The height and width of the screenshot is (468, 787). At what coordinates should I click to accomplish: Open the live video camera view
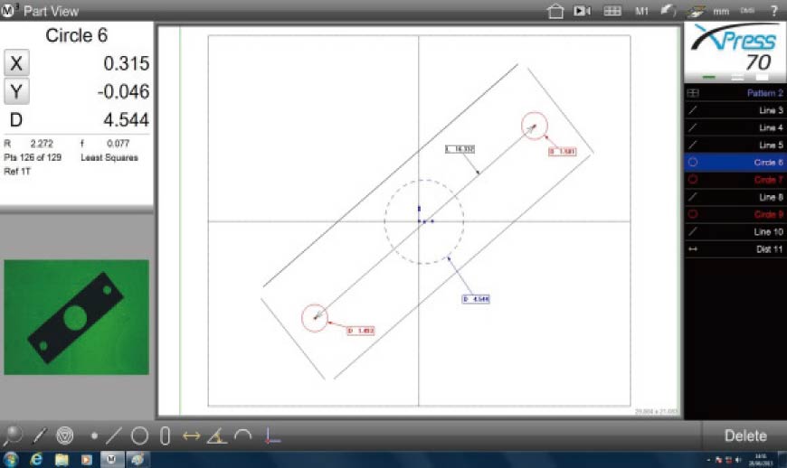pyautogui.click(x=582, y=11)
